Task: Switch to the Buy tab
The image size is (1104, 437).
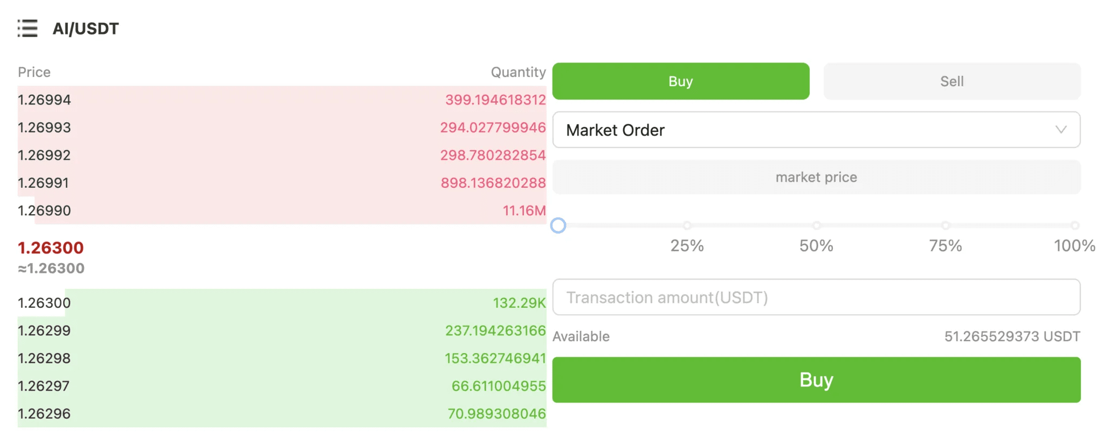Action: (680, 81)
